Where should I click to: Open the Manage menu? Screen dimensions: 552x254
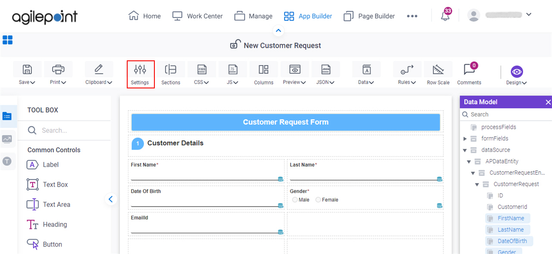coord(253,16)
